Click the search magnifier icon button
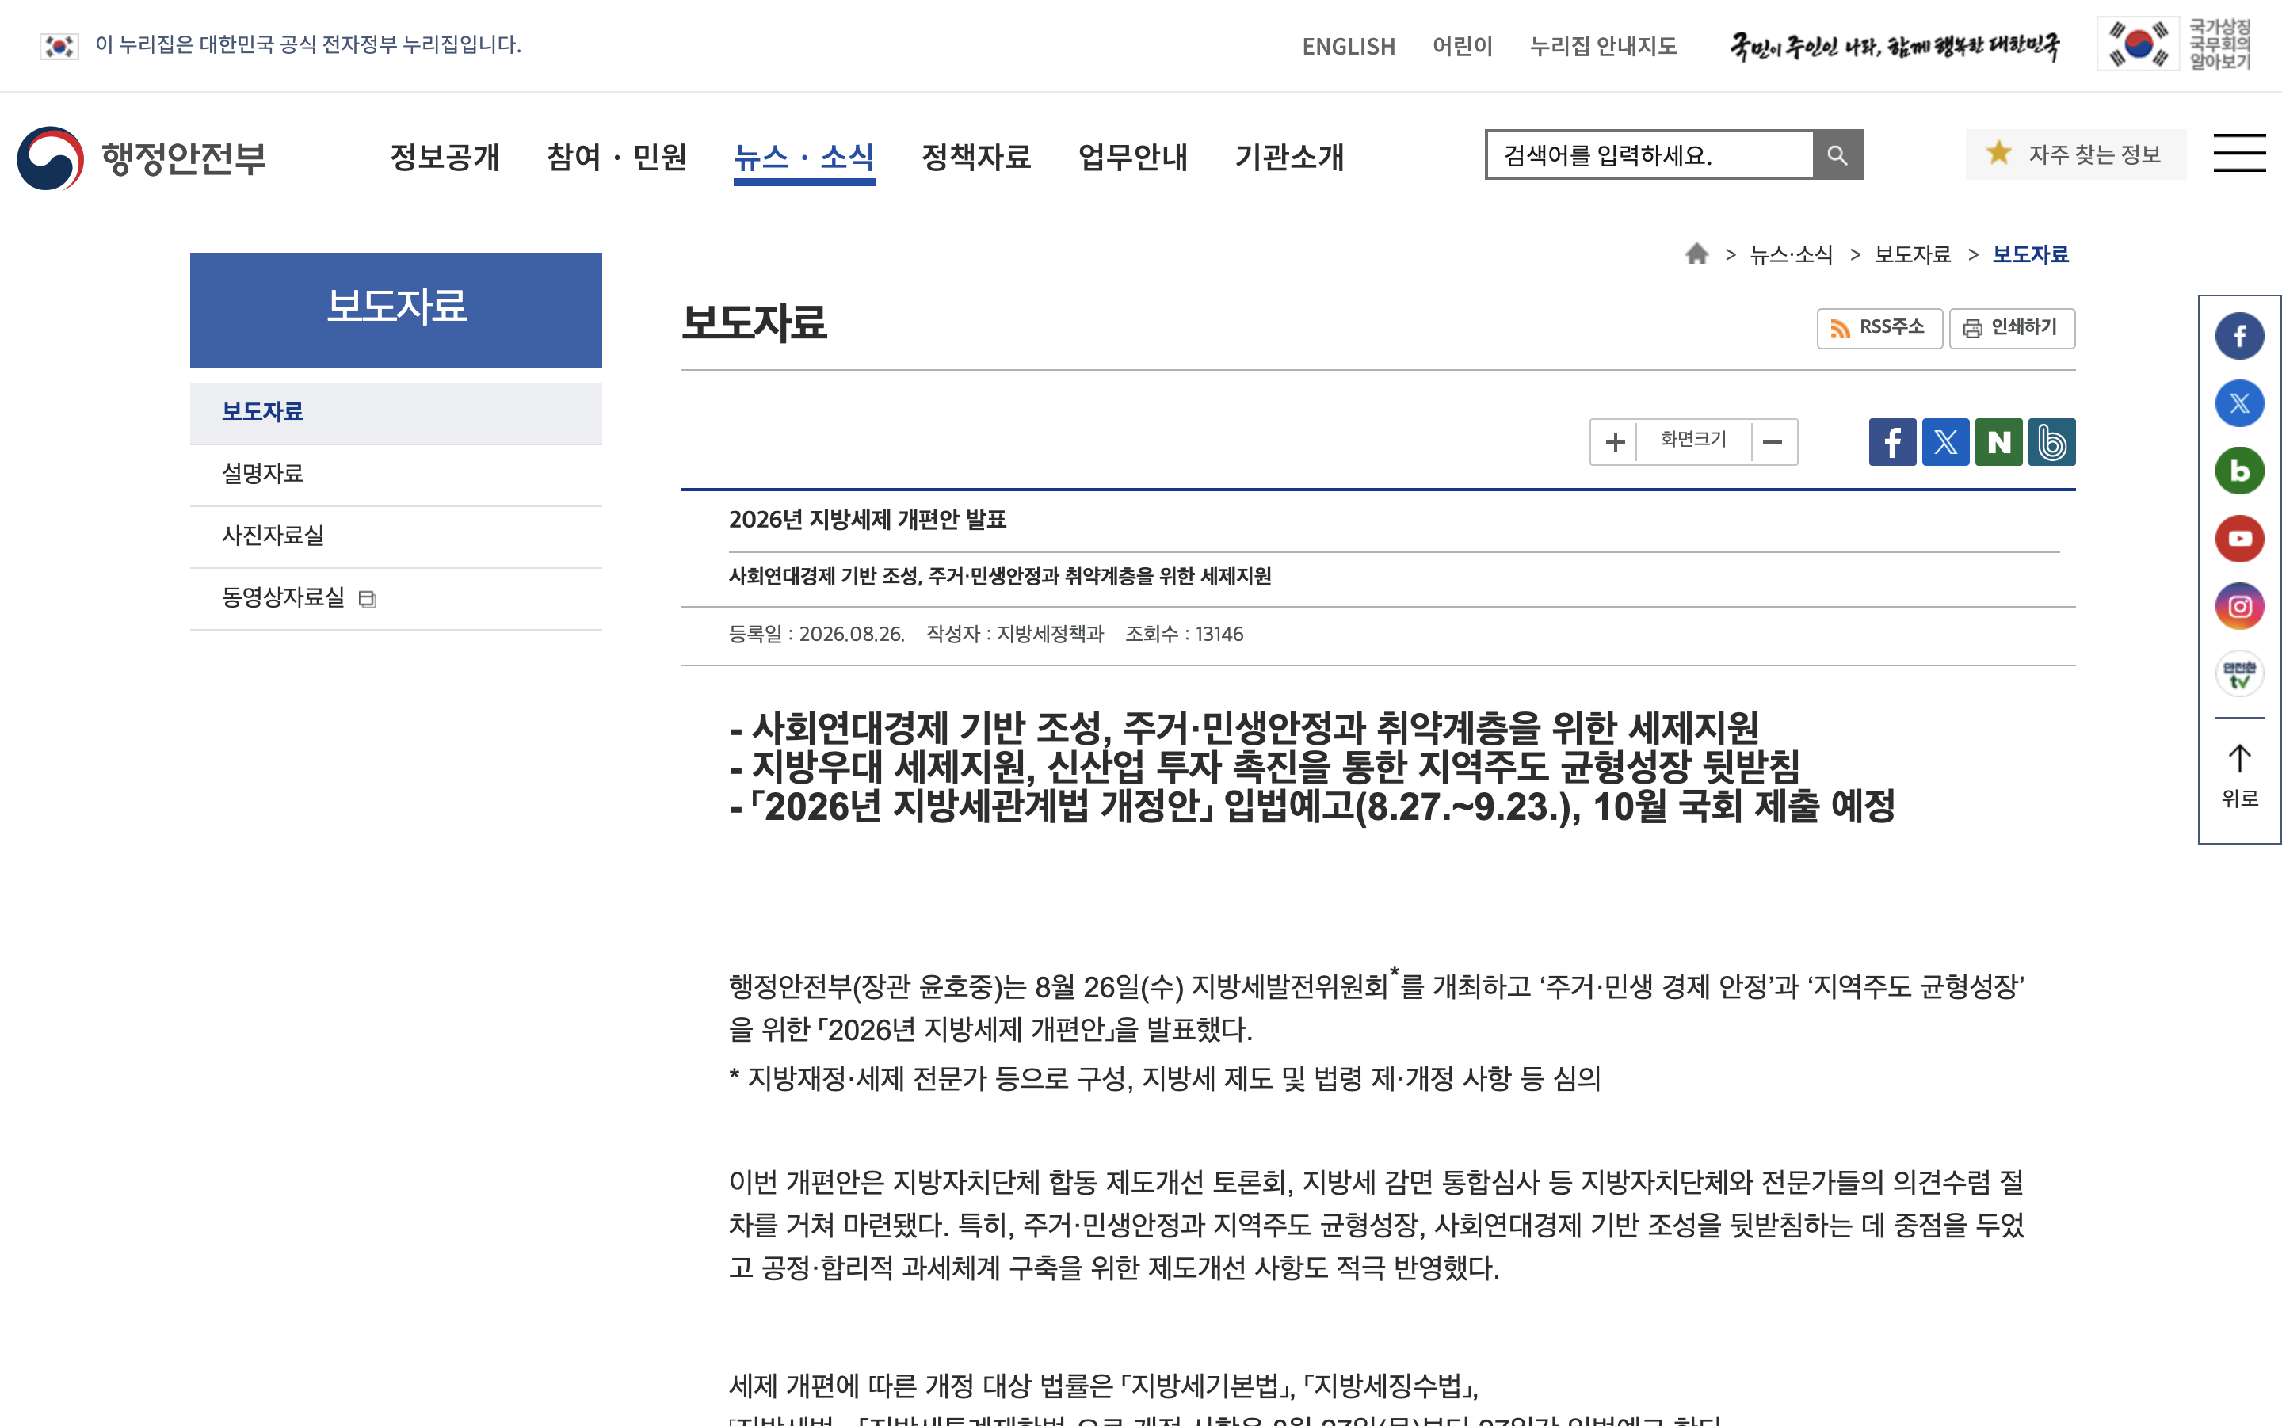2282x1426 pixels. [1837, 154]
